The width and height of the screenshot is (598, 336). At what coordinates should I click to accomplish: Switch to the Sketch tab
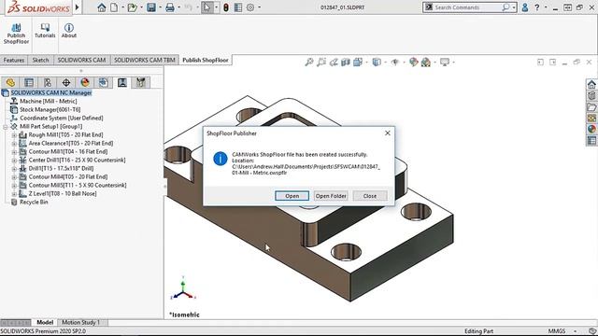pyautogui.click(x=40, y=60)
